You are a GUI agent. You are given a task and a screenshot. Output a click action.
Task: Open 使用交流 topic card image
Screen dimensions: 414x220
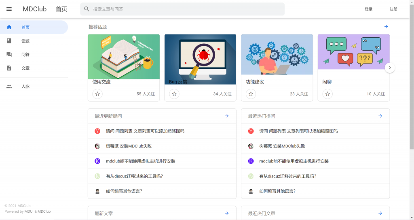click(124, 57)
